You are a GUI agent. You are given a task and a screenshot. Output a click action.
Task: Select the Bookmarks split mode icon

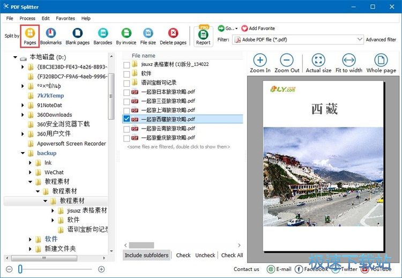click(51, 33)
